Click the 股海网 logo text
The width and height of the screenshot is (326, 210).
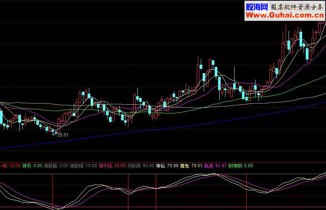pyautogui.click(x=257, y=7)
